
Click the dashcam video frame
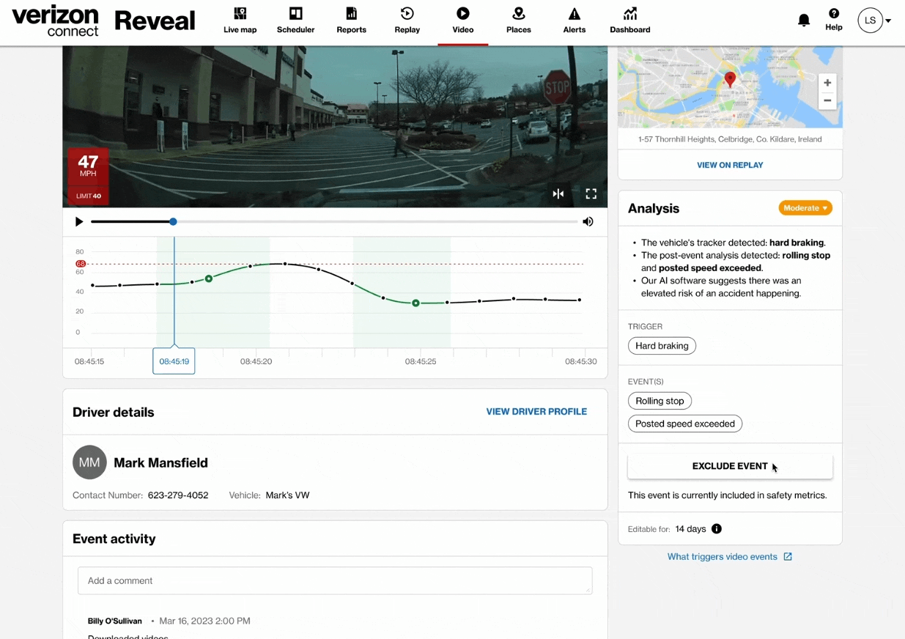(x=335, y=127)
